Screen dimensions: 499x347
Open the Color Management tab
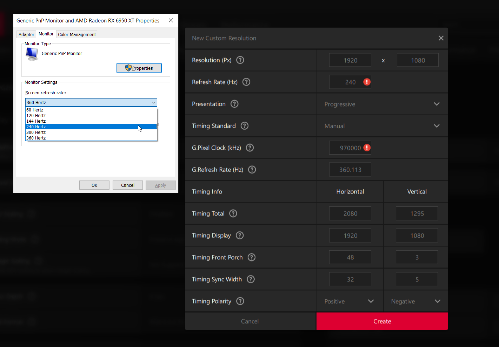pos(77,34)
